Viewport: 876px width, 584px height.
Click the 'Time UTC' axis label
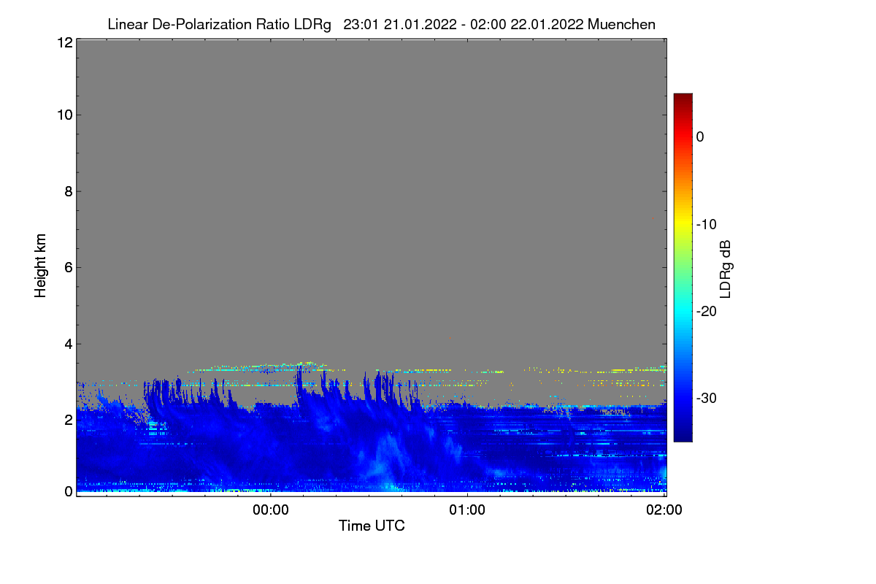[372, 526]
